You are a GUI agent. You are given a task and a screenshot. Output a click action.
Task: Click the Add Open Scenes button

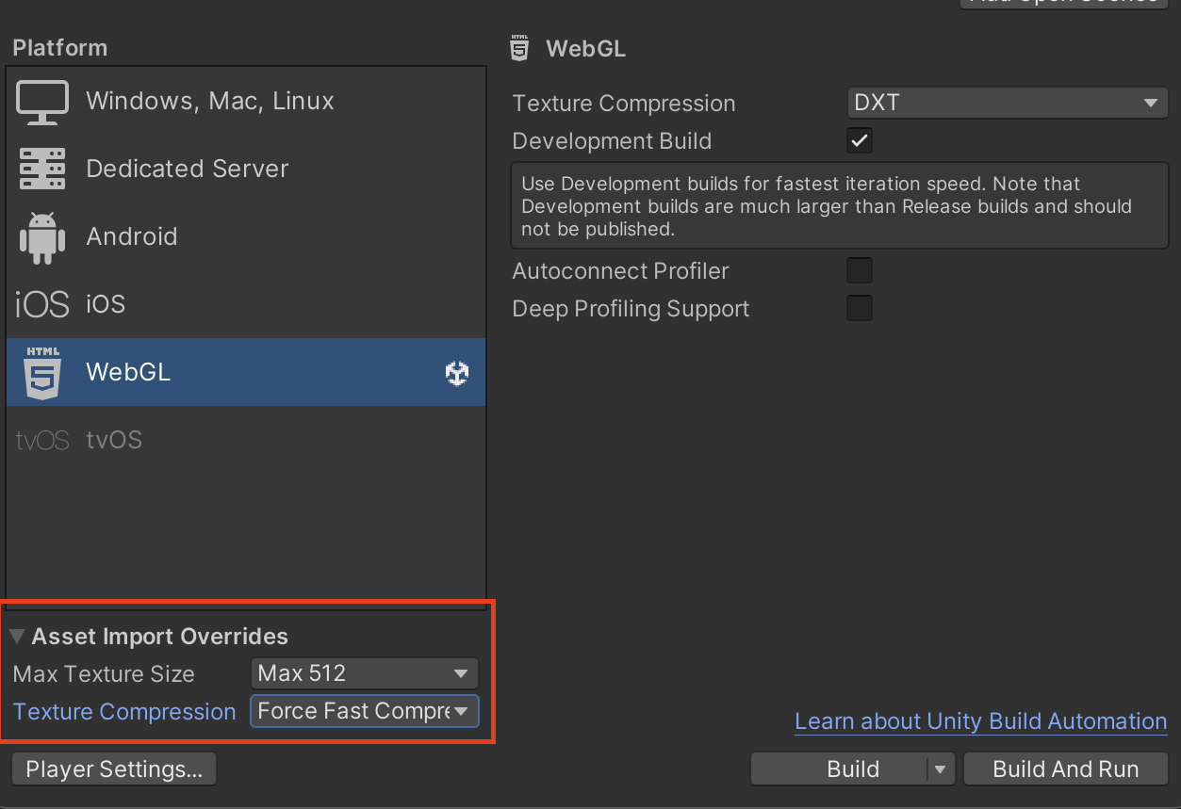pos(1063,3)
